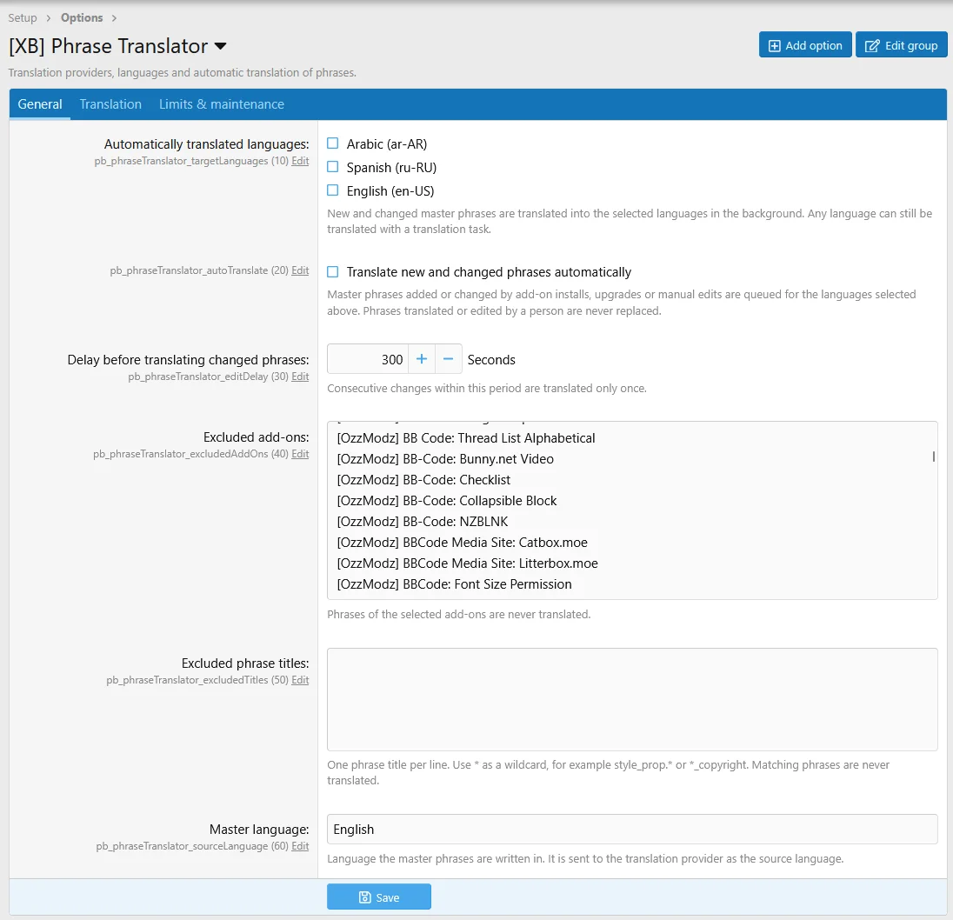Click Edit link for sourceLanguage option
The height and width of the screenshot is (920, 953).
coord(300,846)
